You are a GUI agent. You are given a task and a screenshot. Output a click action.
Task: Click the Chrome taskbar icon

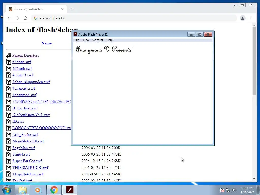54,190
